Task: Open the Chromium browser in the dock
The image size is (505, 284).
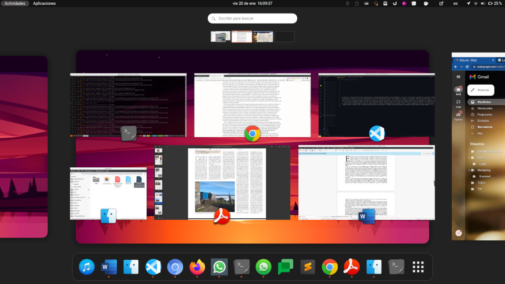Action: click(175, 267)
